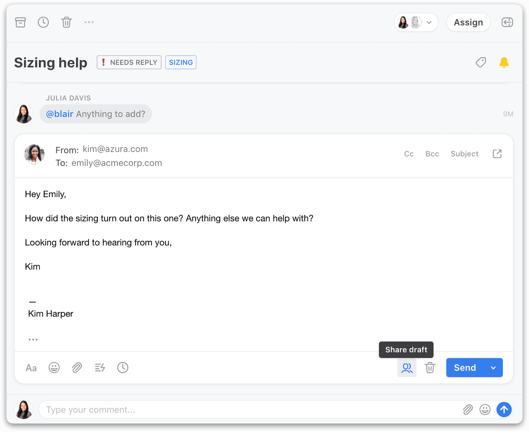The height and width of the screenshot is (432, 529).
Task: Send the email
Action: [465, 368]
